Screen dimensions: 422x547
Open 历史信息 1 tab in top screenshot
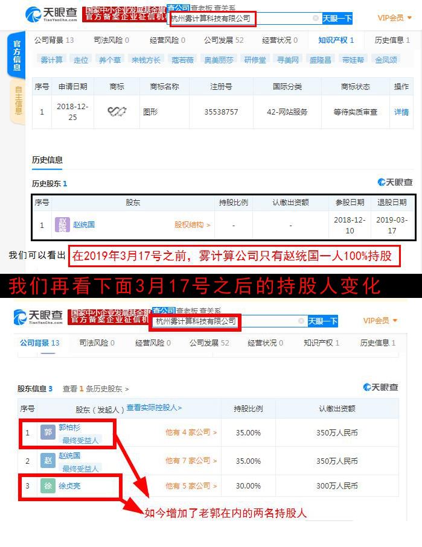pyautogui.click(x=392, y=40)
